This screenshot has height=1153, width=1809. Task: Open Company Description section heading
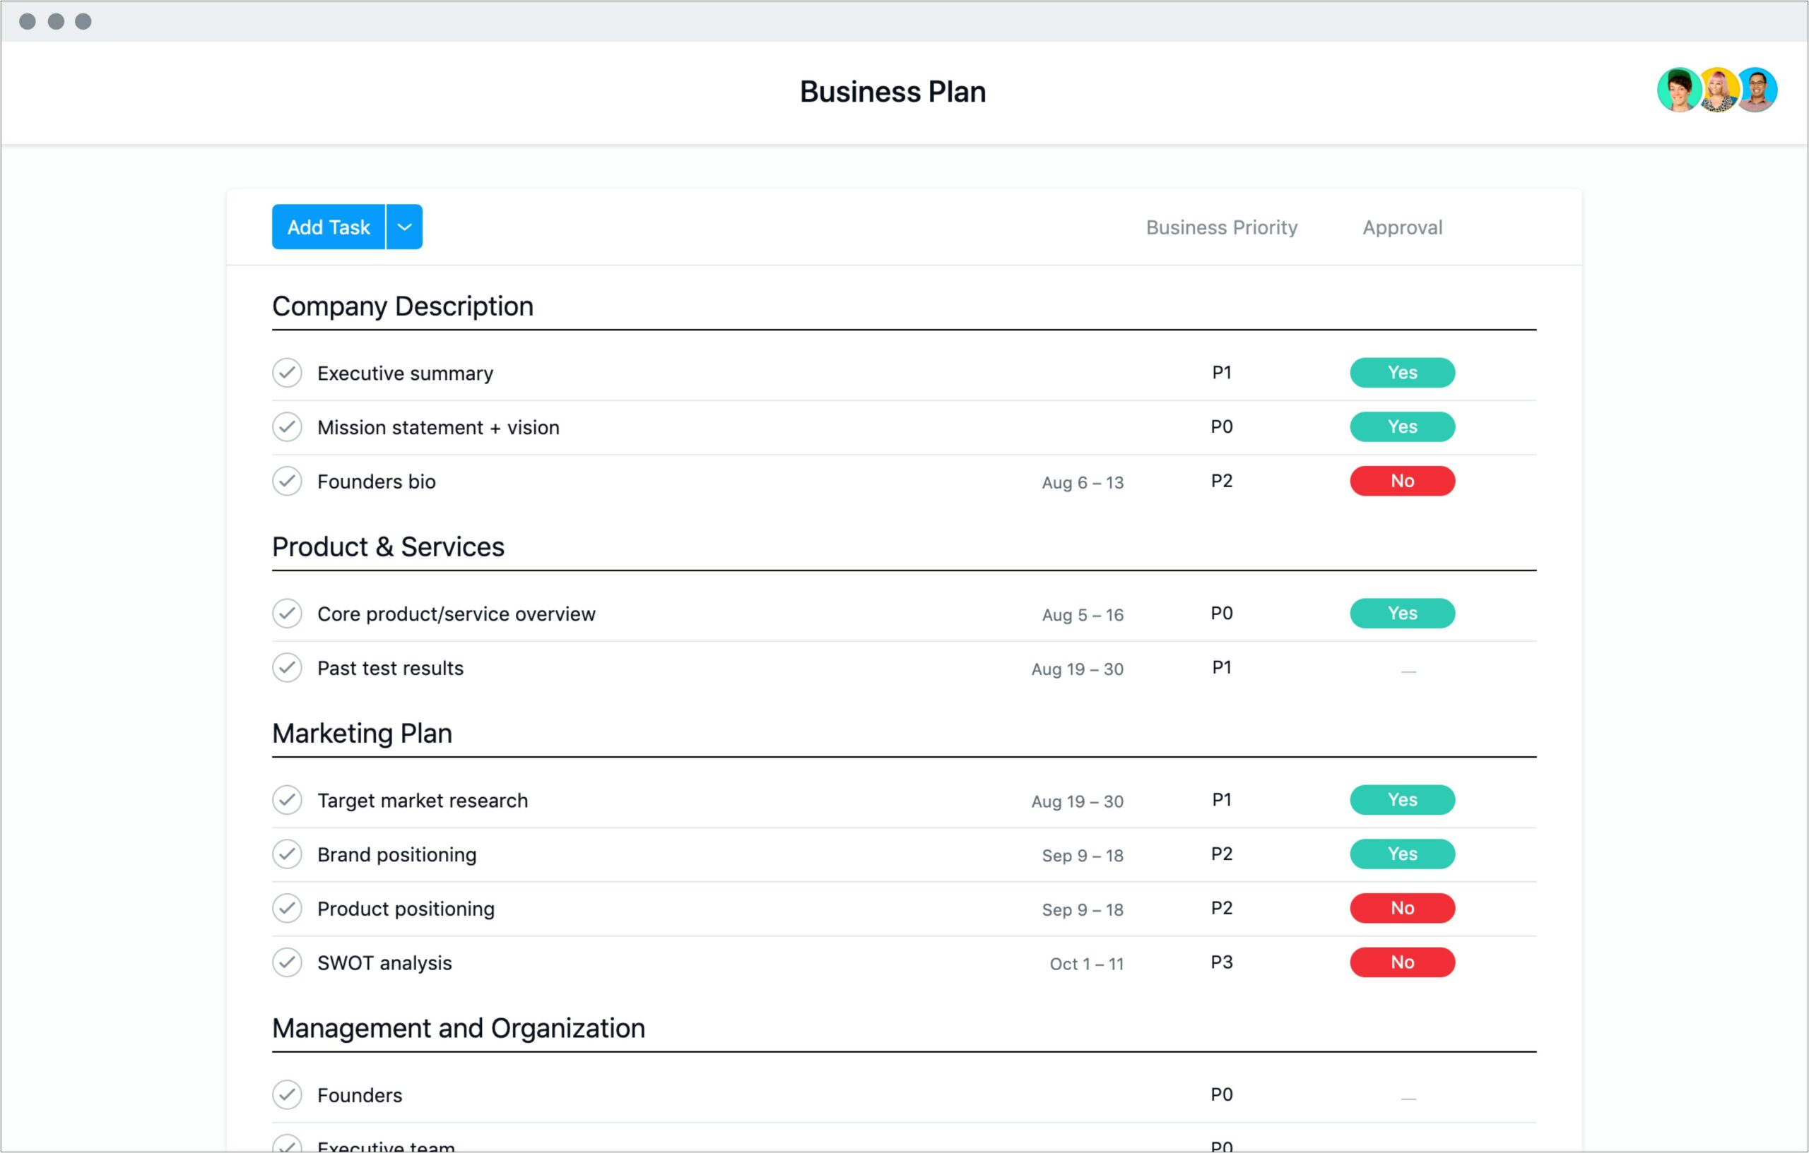click(x=403, y=306)
